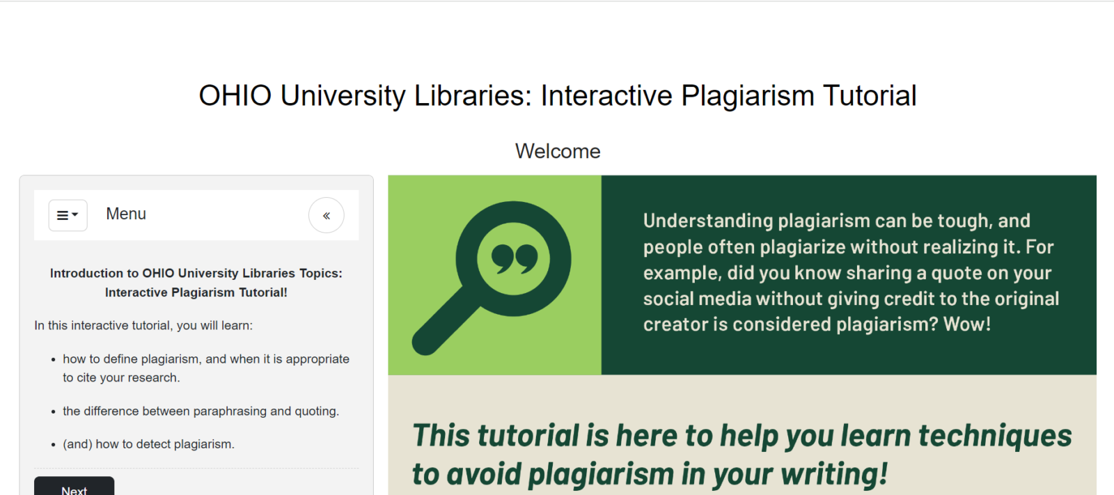Click the bullet 'the difference between paraphrasing and quoting.'
Image resolution: width=1114 pixels, height=495 pixels.
click(x=201, y=411)
